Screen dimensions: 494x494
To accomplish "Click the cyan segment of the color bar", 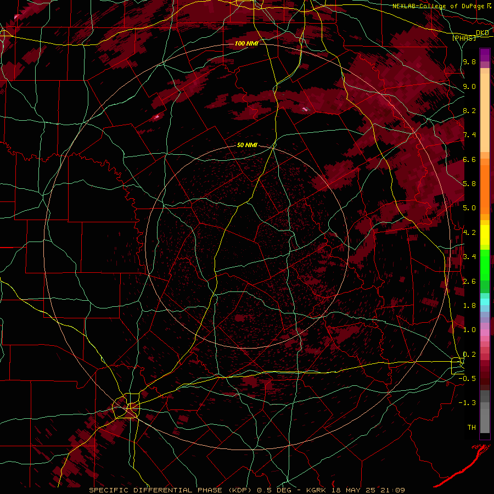I will [485, 301].
